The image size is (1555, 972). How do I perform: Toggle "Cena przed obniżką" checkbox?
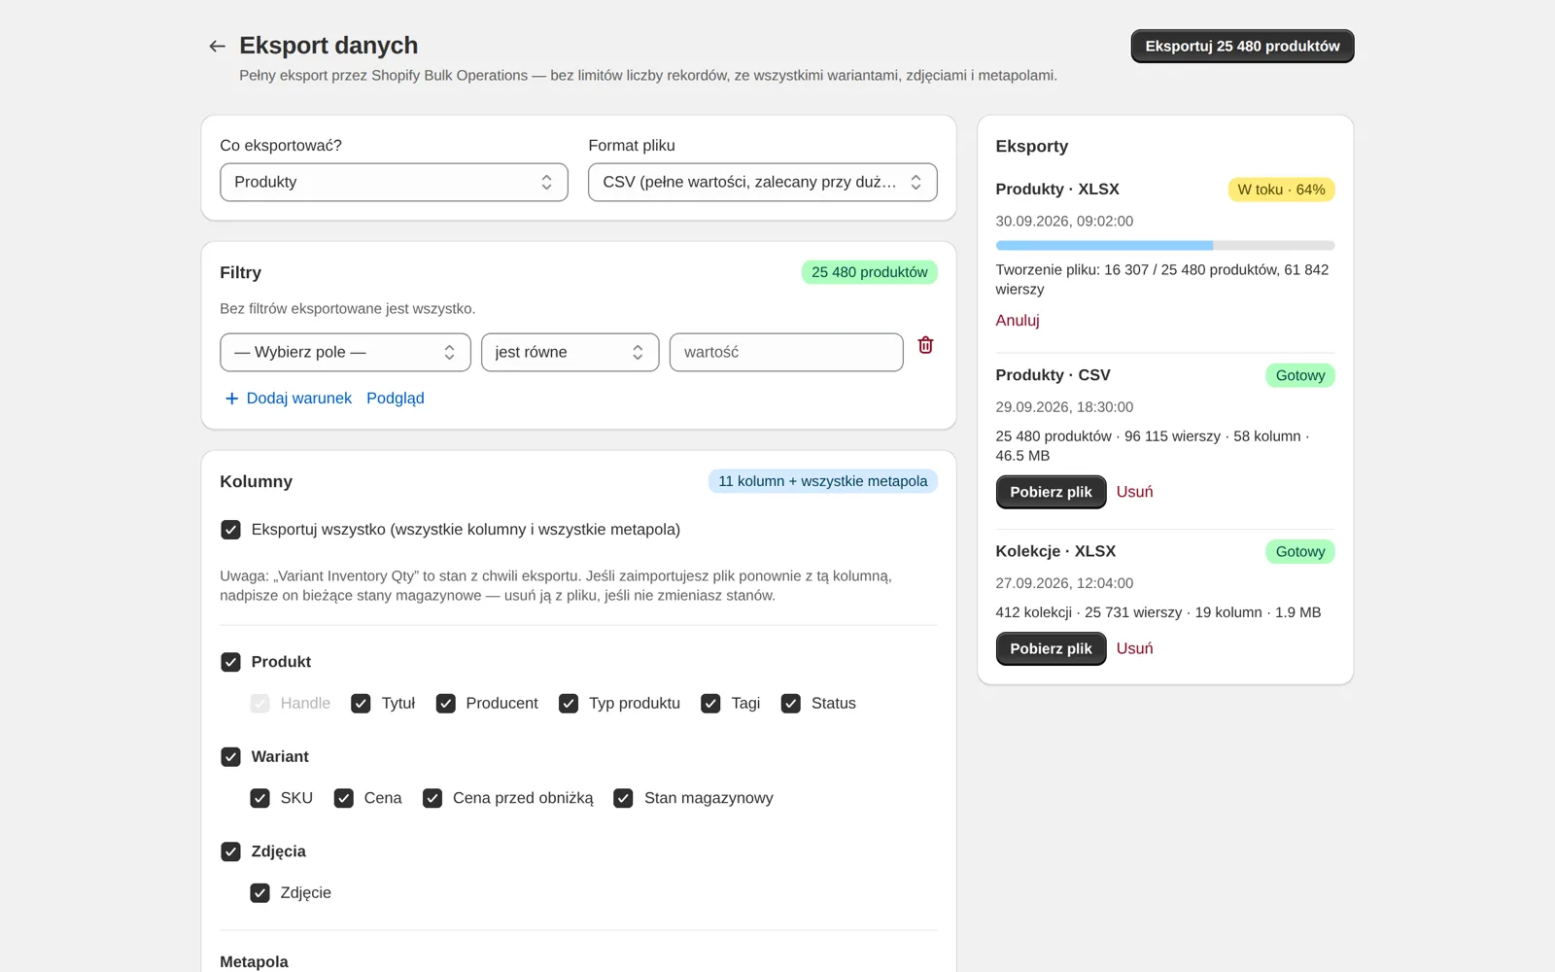432,798
